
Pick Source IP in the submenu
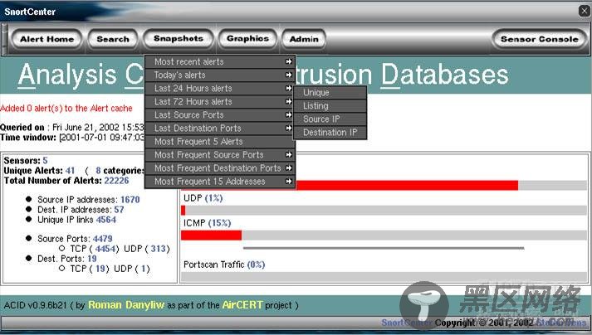coord(330,119)
